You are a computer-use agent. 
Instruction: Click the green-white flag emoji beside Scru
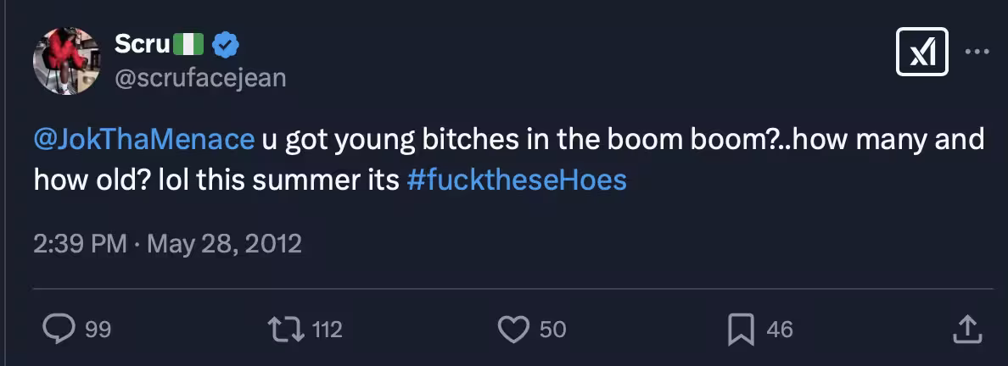point(188,45)
